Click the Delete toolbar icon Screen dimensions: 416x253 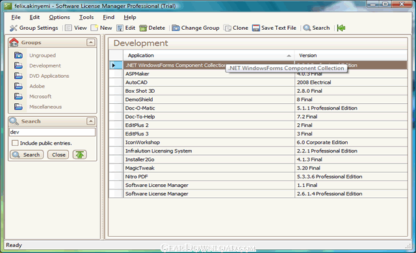[143, 28]
